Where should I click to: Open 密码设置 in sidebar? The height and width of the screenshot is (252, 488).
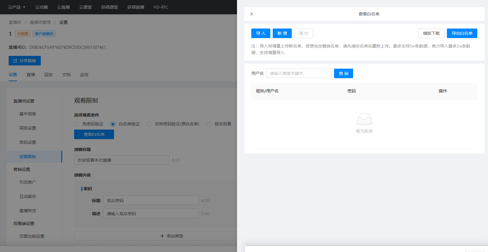click(28, 142)
